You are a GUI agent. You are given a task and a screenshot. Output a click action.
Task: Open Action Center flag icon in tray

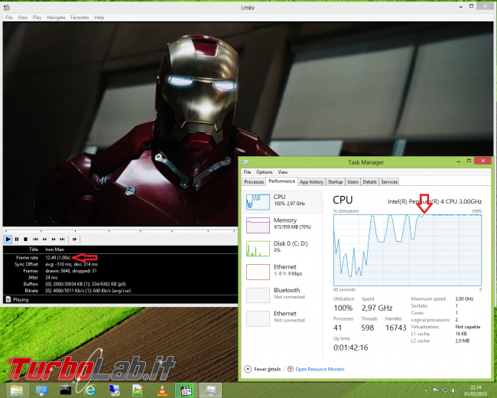[x=435, y=390]
